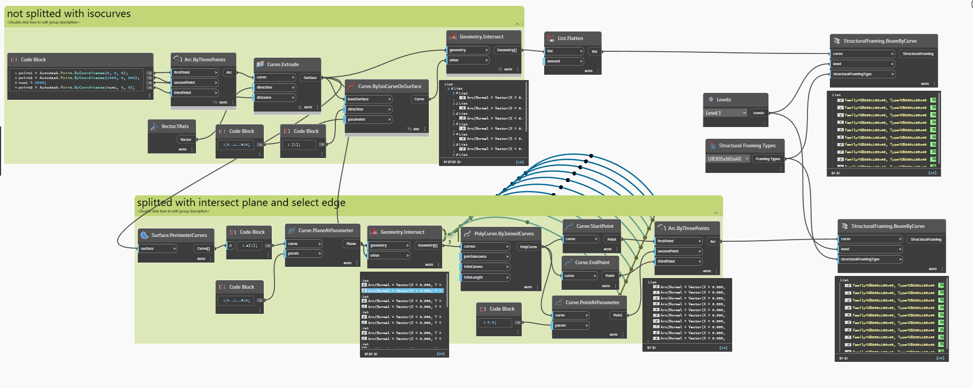Click the Geometry.Intersect icon in the intersect plane group

click(x=374, y=232)
